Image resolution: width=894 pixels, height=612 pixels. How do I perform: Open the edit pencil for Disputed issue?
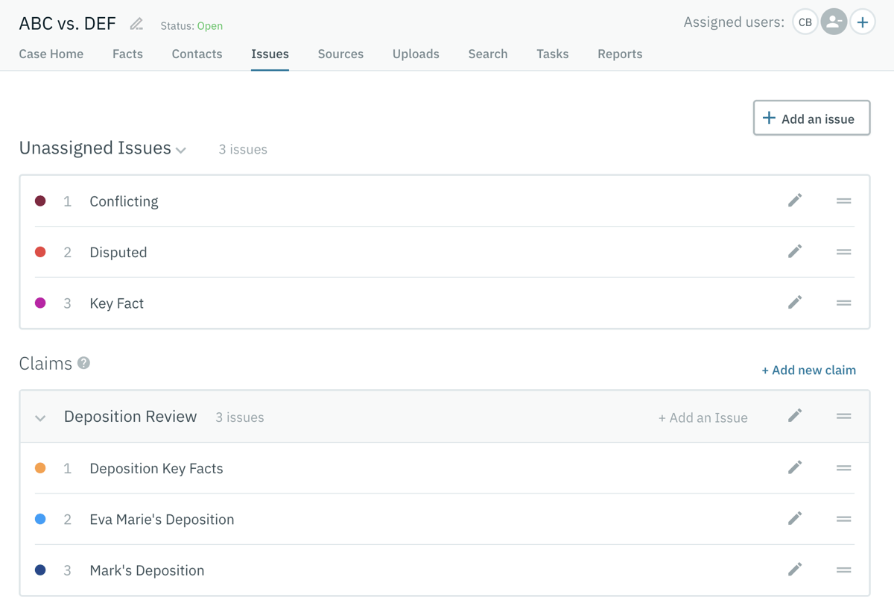[x=794, y=251]
